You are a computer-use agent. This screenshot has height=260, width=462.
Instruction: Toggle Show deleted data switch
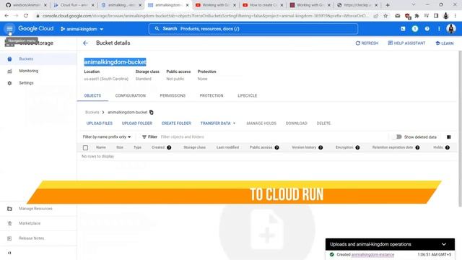[x=398, y=136]
